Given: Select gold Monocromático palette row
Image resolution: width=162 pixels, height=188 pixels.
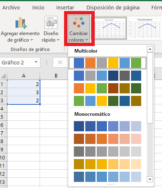Looking at the screenshot, I should tap(107, 164).
